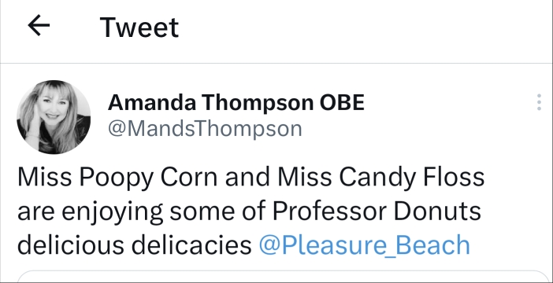Return to timeline with header back arrow
This screenshot has width=553, height=283.
point(39,26)
